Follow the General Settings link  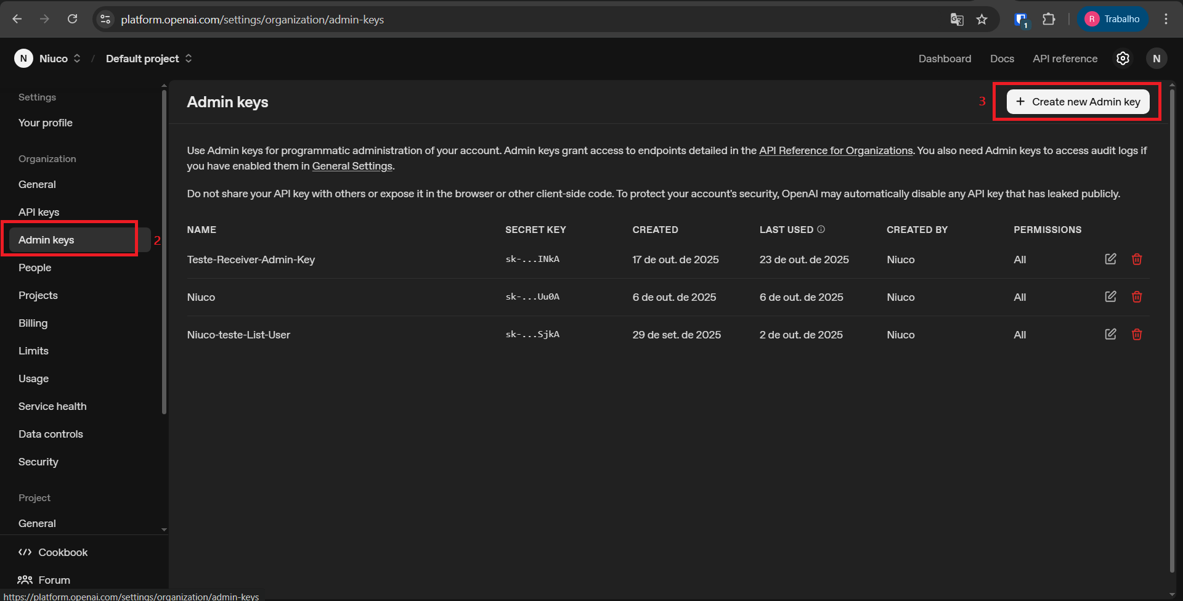point(352,166)
